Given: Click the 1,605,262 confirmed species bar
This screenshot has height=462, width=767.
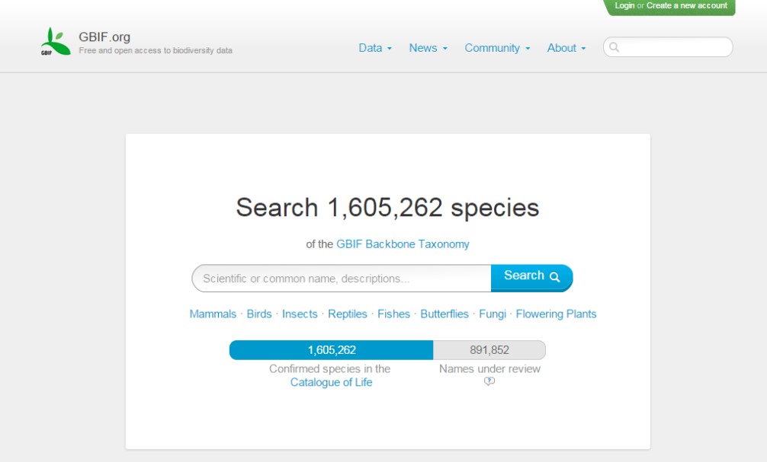Looking at the screenshot, I should pyautogui.click(x=331, y=350).
